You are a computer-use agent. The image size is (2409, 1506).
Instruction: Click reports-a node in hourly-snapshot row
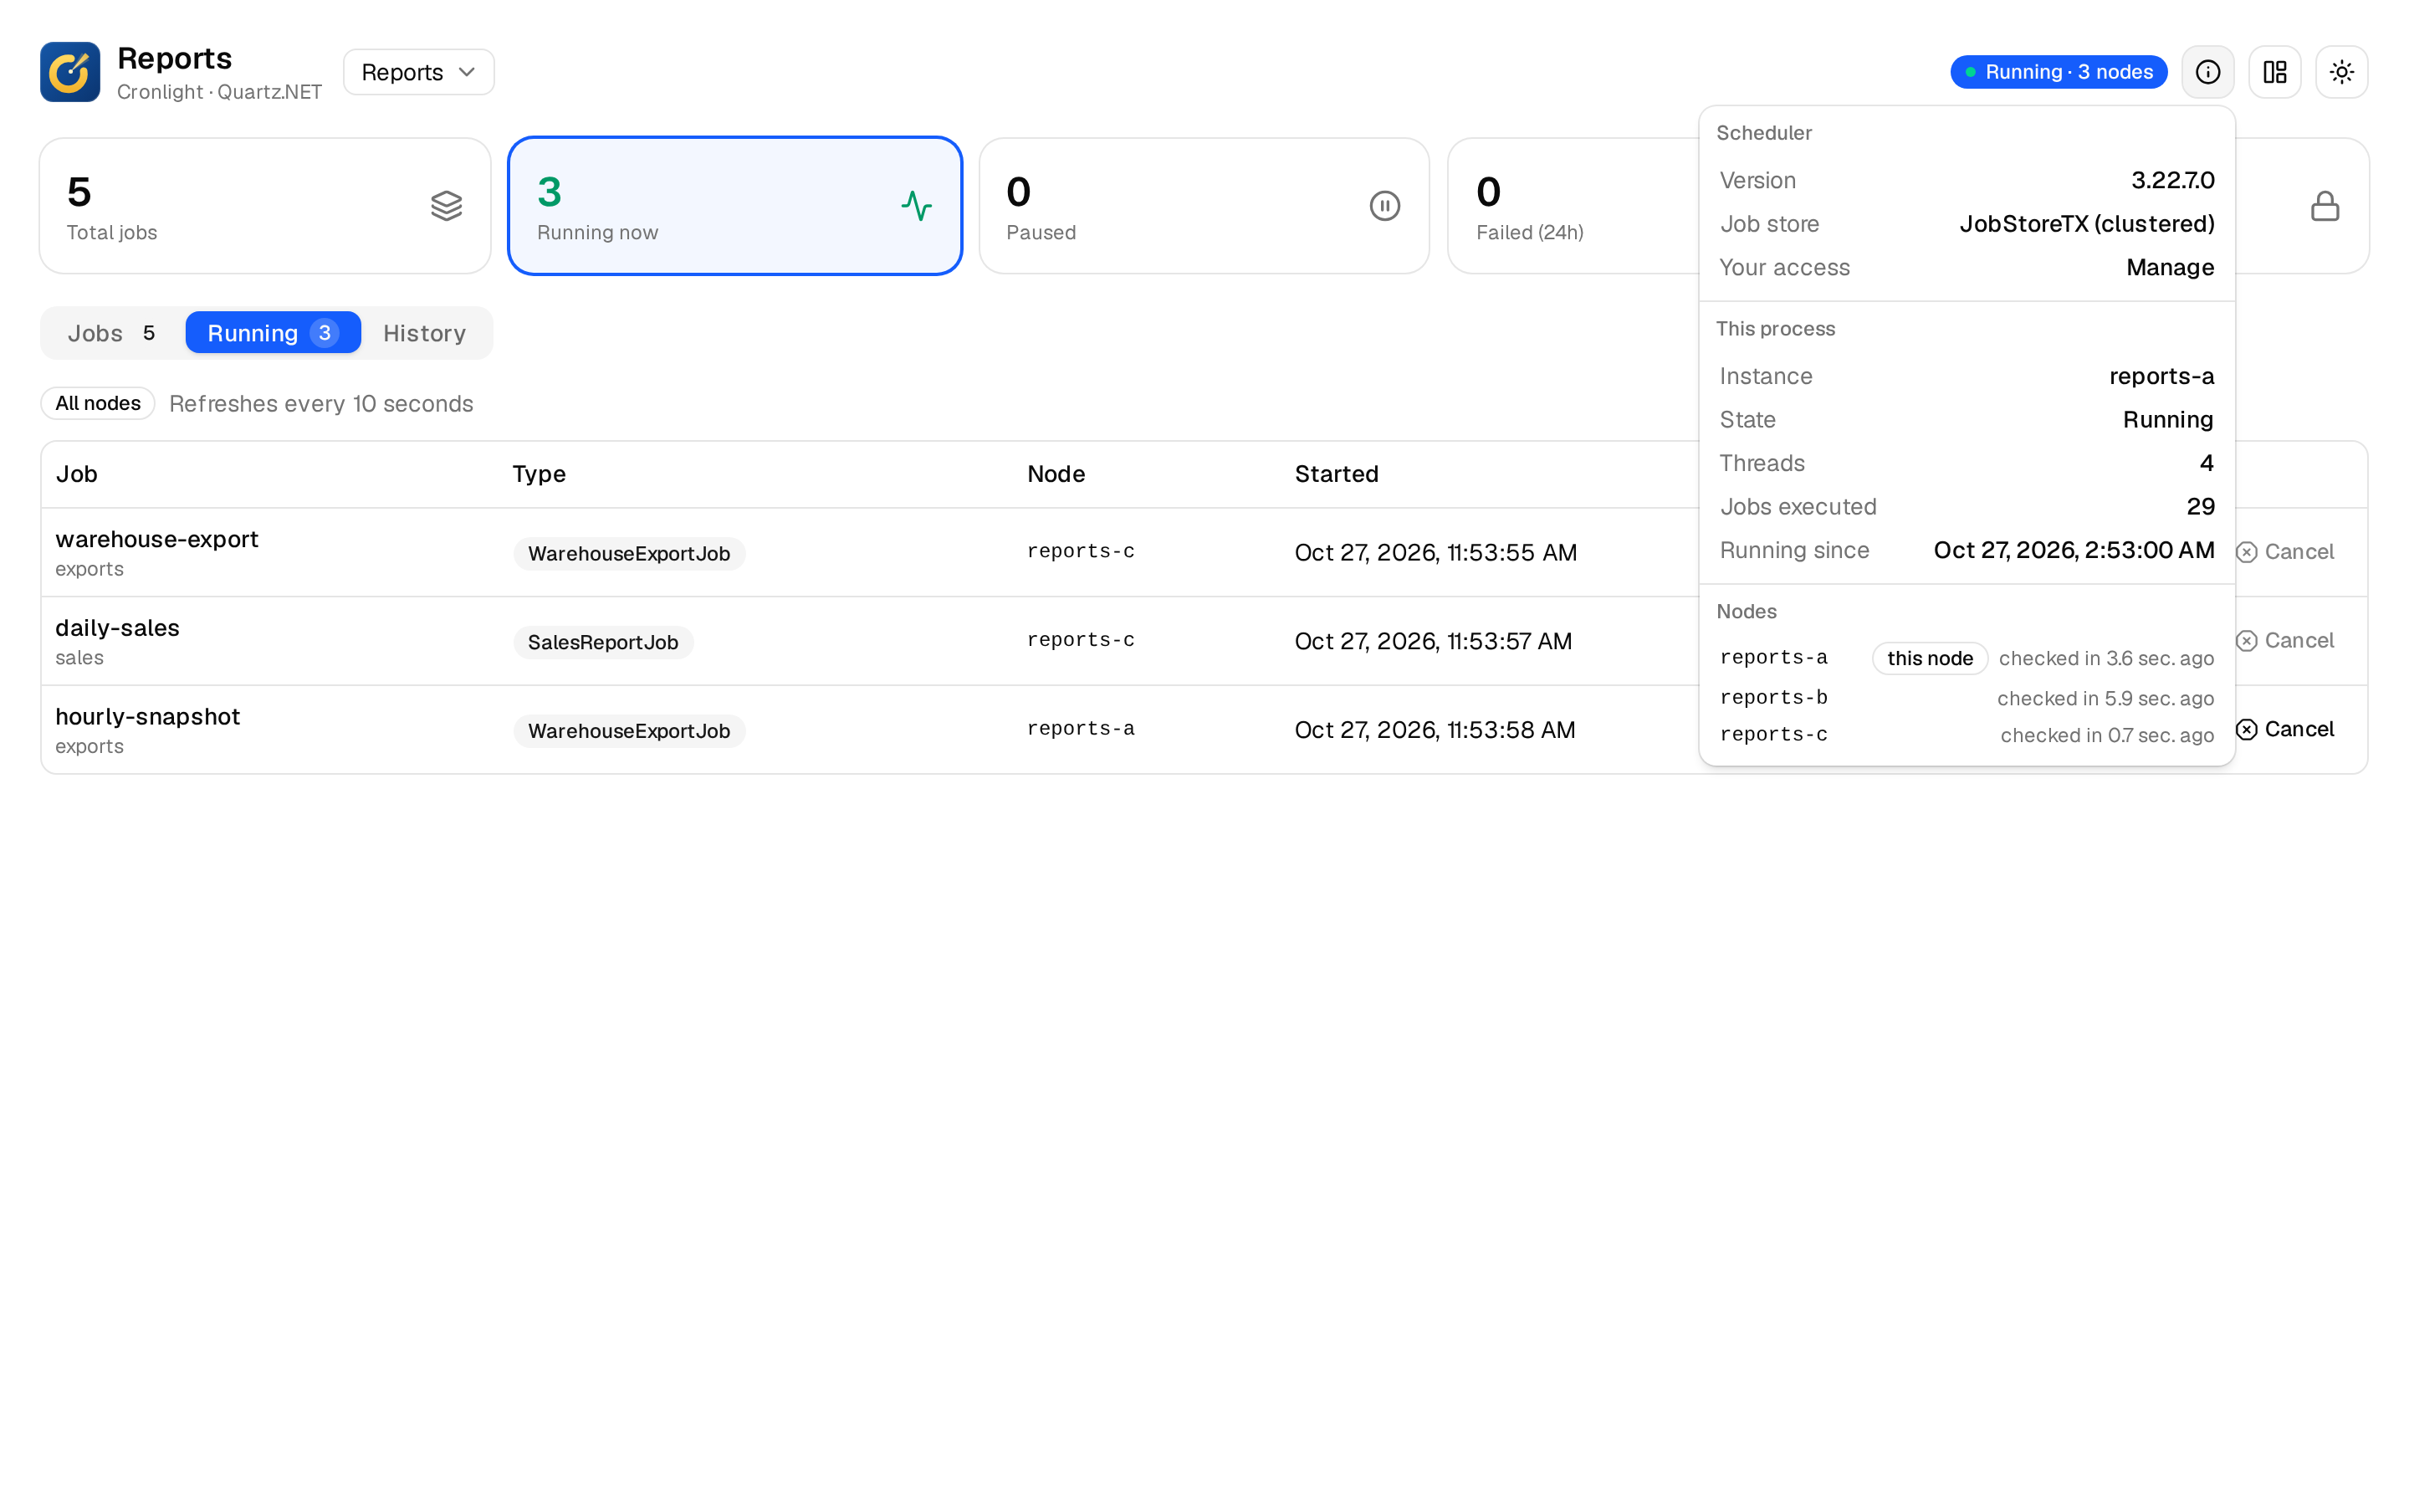coord(1080,729)
